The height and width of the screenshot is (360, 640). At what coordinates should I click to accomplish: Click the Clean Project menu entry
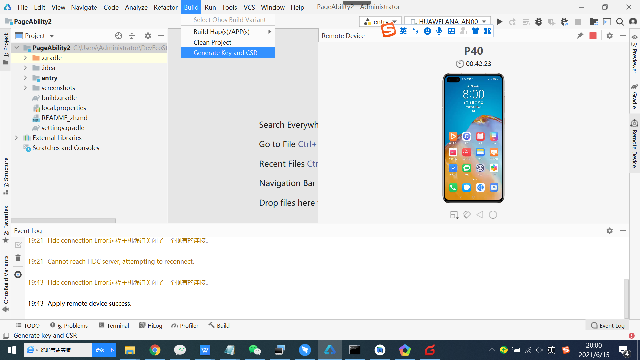[x=212, y=42]
